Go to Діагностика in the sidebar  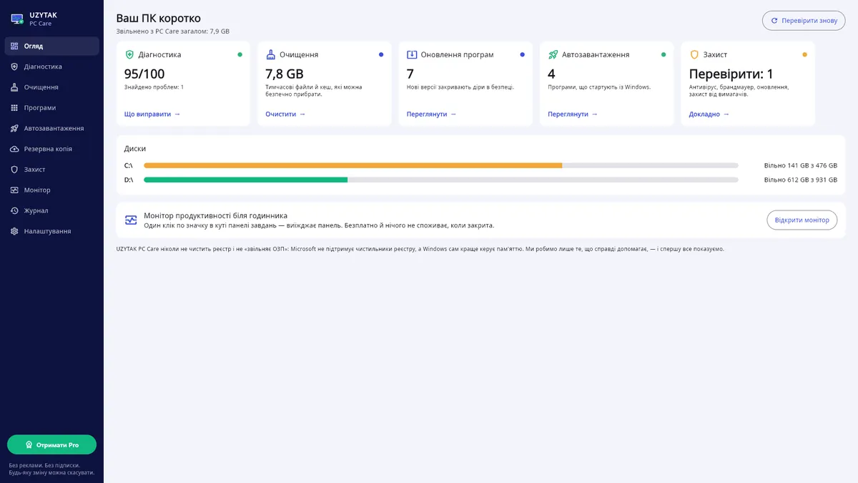[51, 67]
